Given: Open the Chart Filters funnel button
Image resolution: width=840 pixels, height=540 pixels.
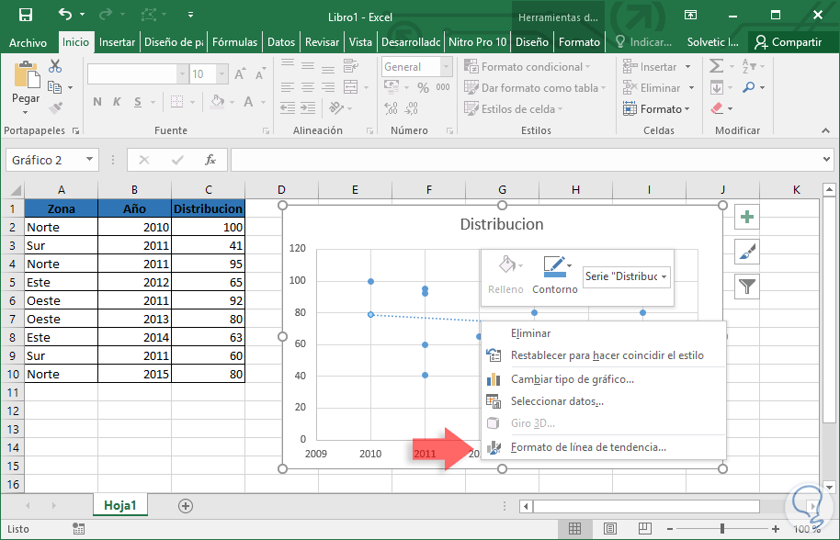Looking at the screenshot, I should point(748,287).
